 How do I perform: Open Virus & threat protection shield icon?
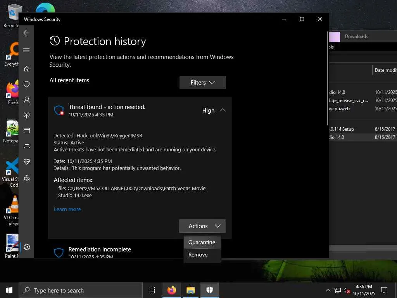(x=27, y=84)
